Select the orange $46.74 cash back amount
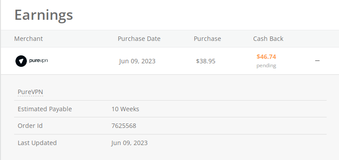 [x=266, y=57]
